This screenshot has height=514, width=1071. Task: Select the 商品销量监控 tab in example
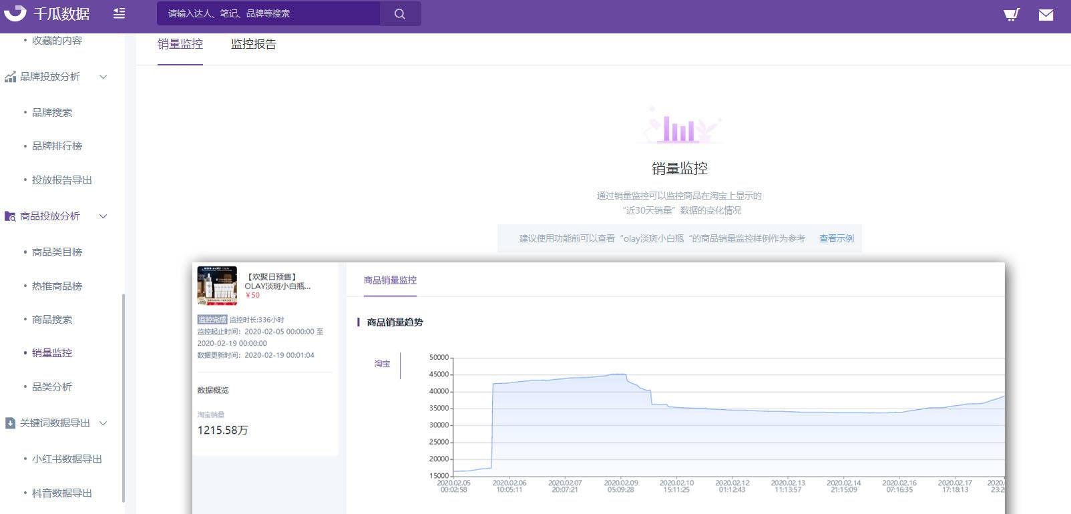point(390,280)
